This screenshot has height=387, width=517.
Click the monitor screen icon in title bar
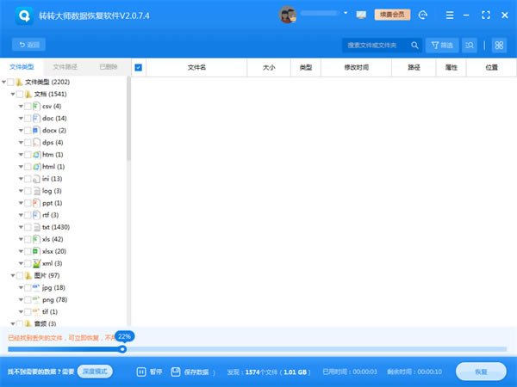[360, 15]
